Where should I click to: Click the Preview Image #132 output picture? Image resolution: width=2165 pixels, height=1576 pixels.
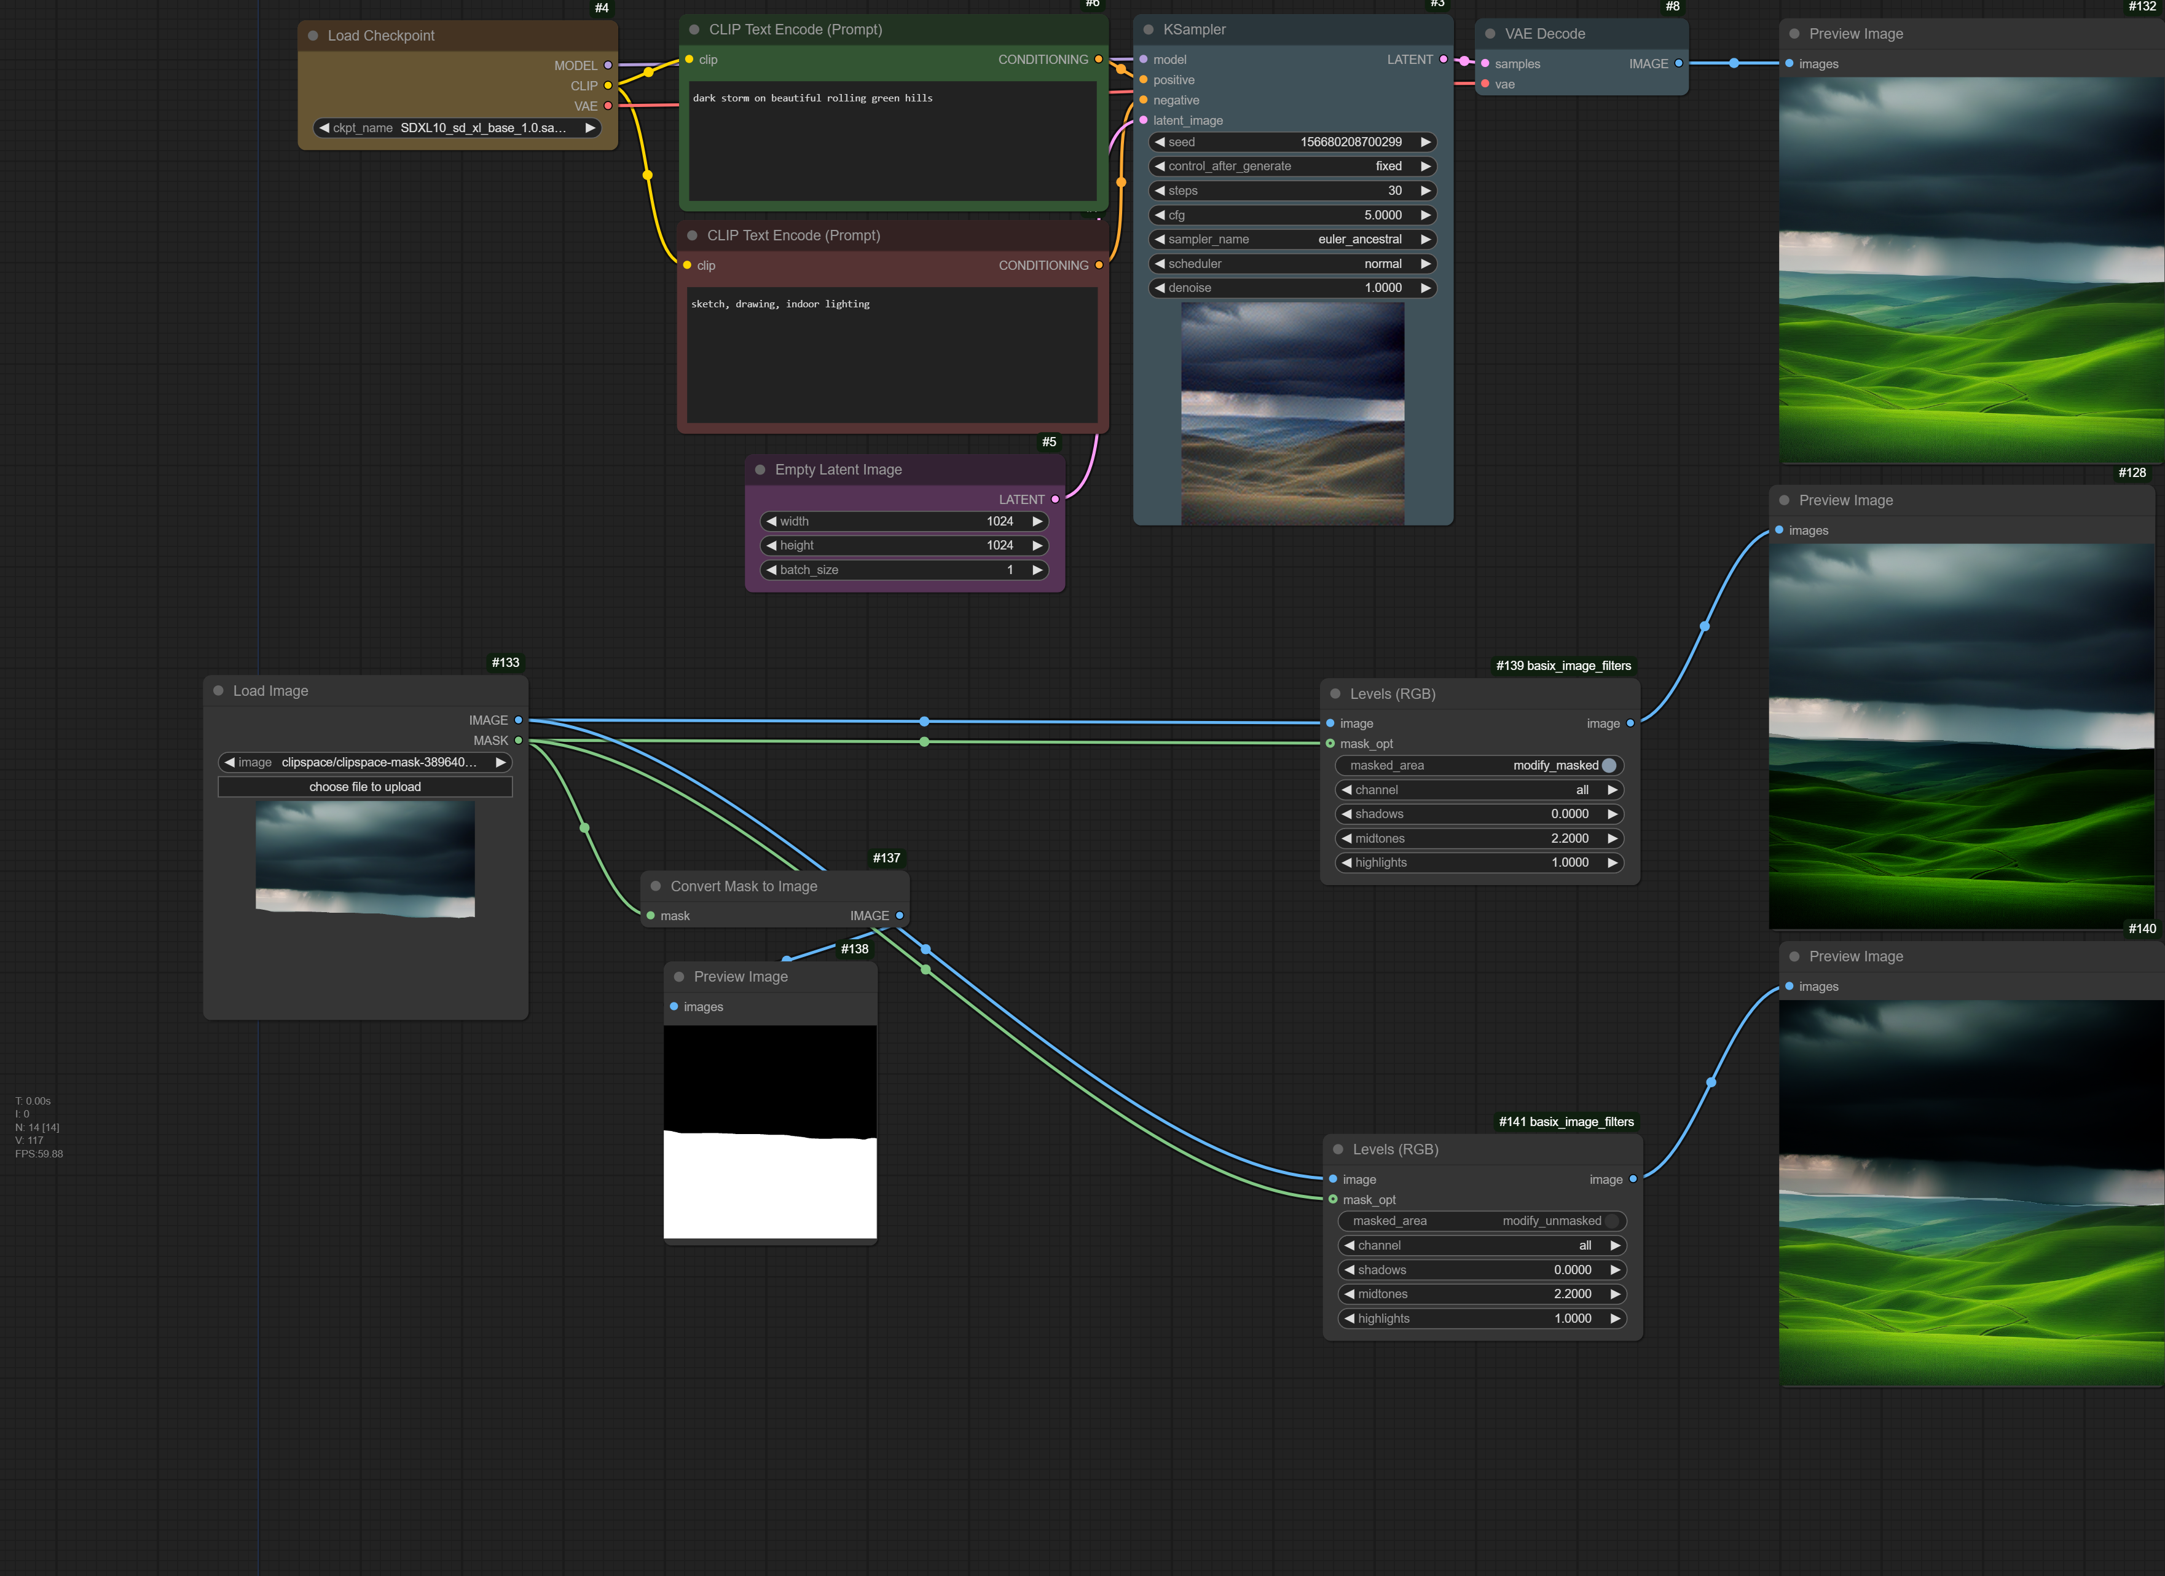[x=1971, y=270]
